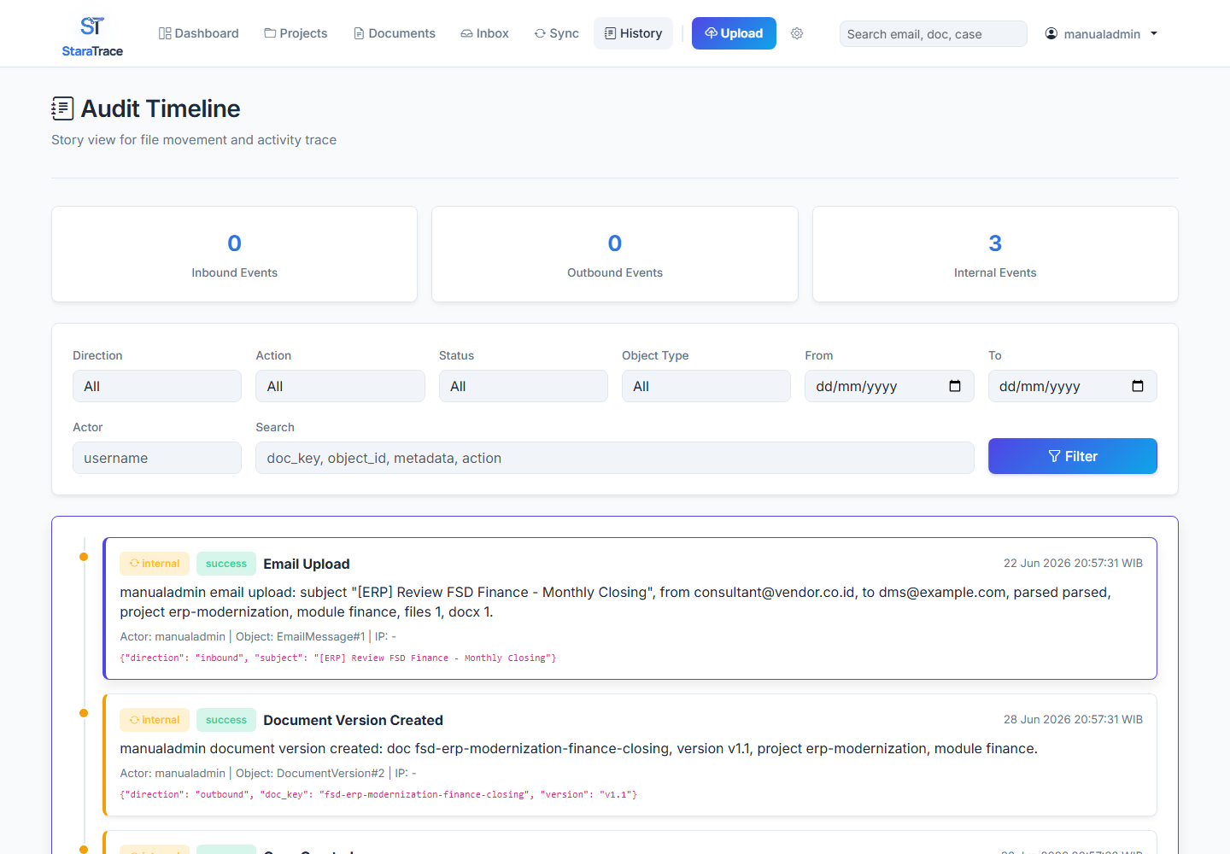1230x854 pixels.
Task: Click success badge on Document Version Created
Action: (226, 720)
